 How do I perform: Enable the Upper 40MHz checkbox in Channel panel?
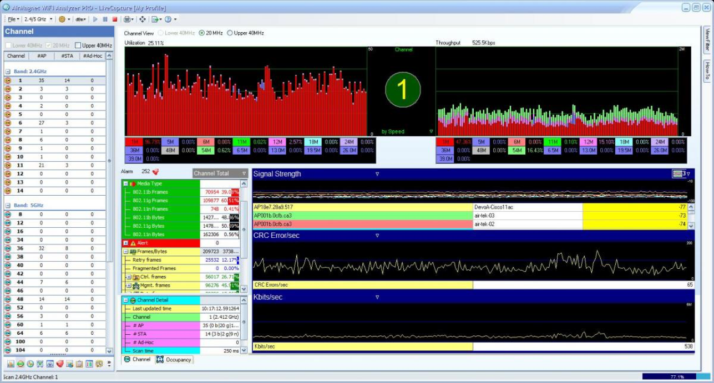[78, 45]
